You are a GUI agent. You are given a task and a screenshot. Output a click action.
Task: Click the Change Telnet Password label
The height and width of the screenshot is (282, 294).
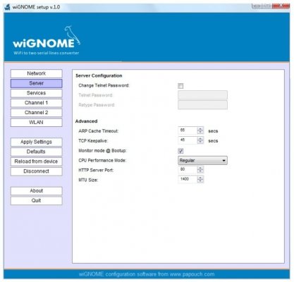(104, 85)
